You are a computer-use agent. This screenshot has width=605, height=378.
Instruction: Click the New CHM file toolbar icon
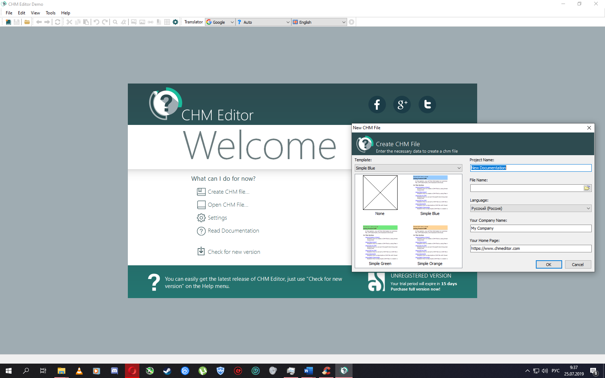click(x=8, y=22)
